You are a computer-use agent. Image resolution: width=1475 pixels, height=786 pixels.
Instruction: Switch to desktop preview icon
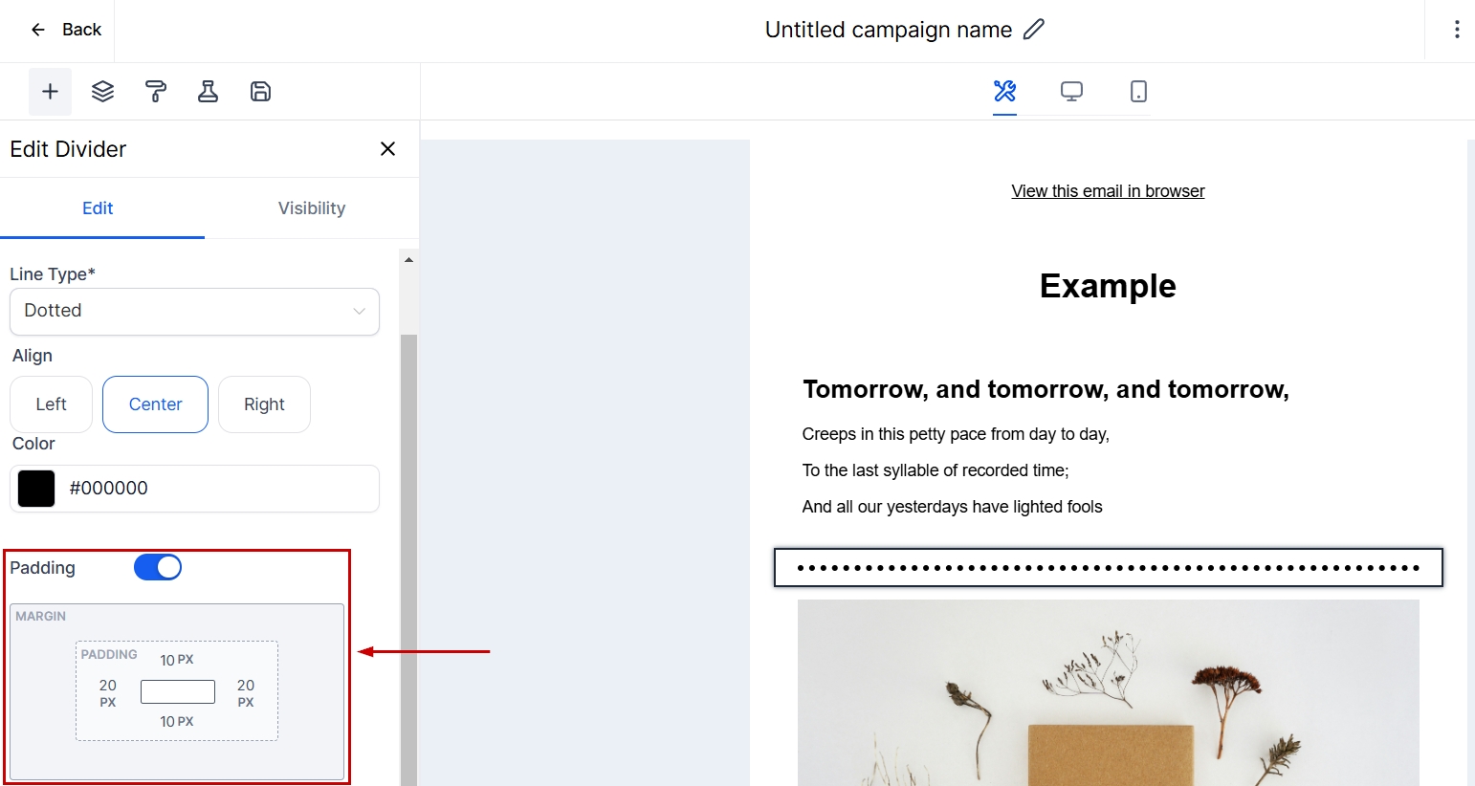1071,92
